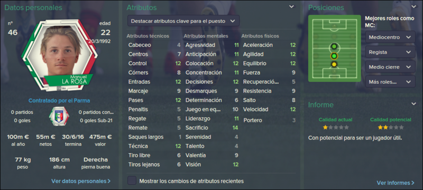Open the Mediocentro role dropdown
423x190 pixels.
click(x=390, y=37)
